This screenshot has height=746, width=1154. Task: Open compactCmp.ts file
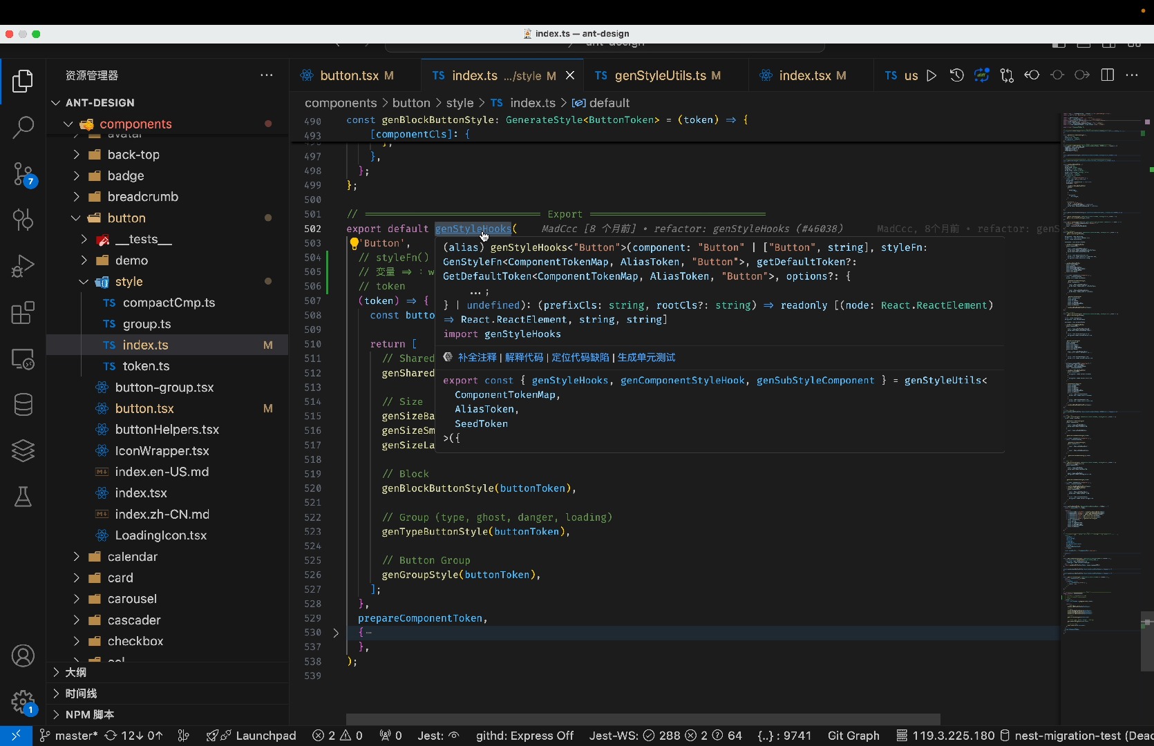[x=169, y=303]
